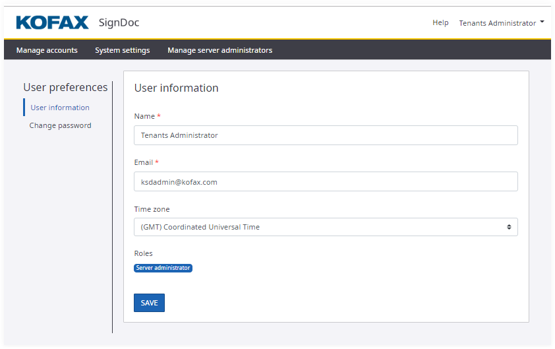Click the Time zone label
This screenshot has height=349, width=555.
pos(152,209)
